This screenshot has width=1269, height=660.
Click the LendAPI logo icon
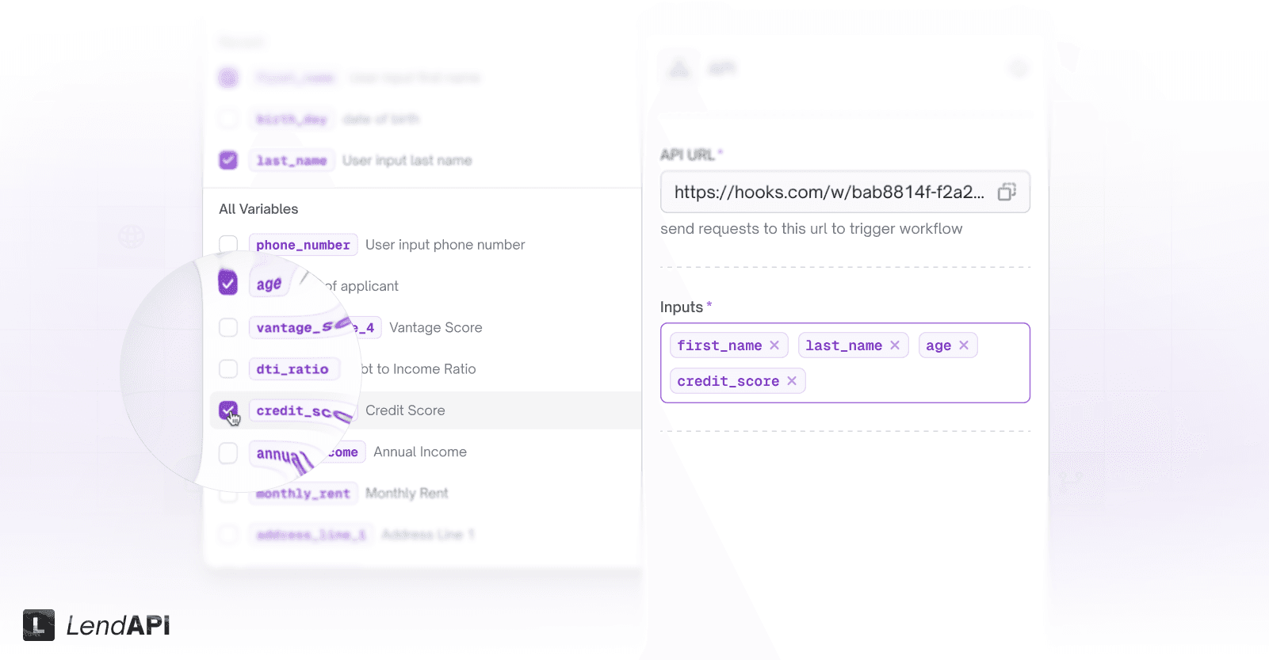pos(37,625)
